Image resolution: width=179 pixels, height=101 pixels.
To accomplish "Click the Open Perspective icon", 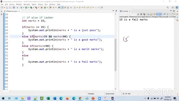I will tap(173, 8).
